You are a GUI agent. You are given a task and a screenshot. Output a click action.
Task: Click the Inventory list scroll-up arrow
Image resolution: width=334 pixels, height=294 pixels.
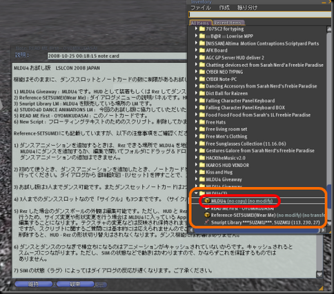pyautogui.click(x=329, y=30)
